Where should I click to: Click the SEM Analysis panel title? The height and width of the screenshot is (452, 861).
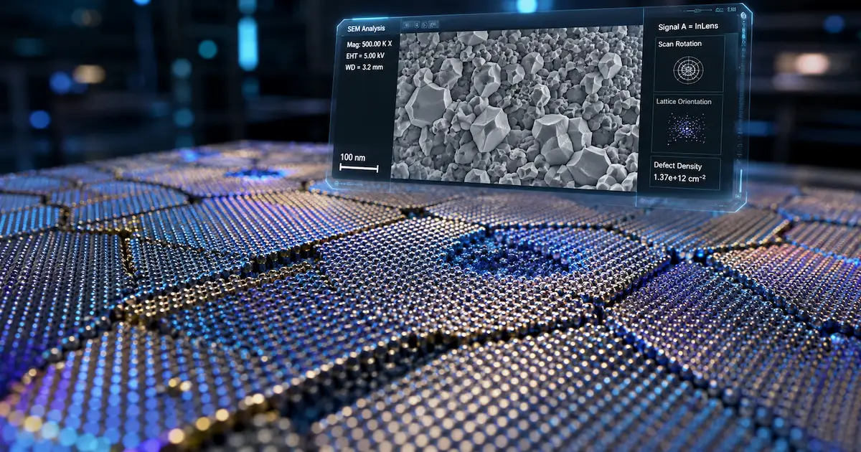click(365, 28)
